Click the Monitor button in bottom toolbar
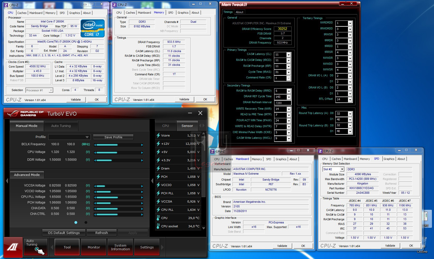This screenshot has height=259, width=434. (94, 247)
